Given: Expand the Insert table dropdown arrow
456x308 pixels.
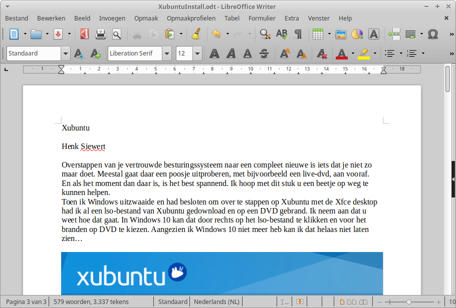Looking at the screenshot, I should (329, 34).
